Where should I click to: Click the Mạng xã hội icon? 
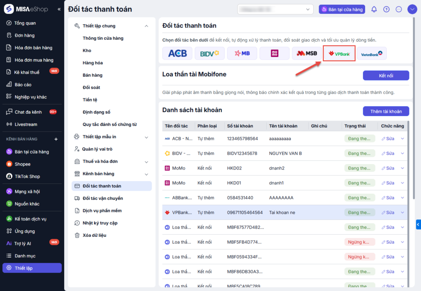point(9,191)
